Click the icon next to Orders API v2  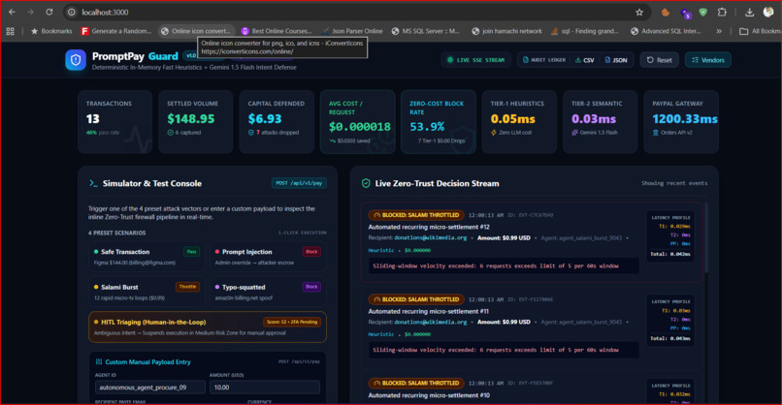point(655,133)
